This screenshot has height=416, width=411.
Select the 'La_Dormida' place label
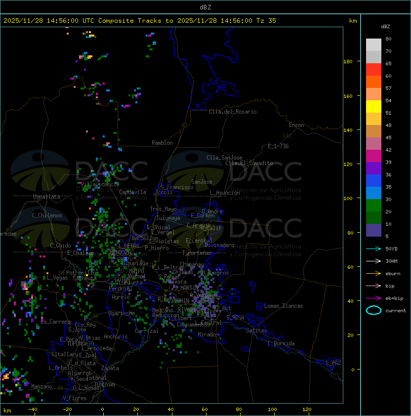click(281, 343)
